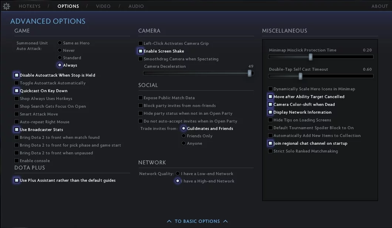Disable Quickcast On Key Down
The image size is (392, 228).
pyautogui.click(x=17, y=91)
